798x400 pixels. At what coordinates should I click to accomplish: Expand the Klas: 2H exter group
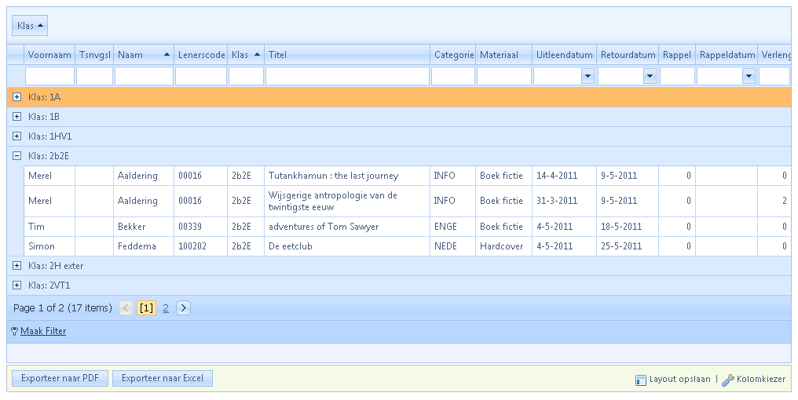point(16,266)
